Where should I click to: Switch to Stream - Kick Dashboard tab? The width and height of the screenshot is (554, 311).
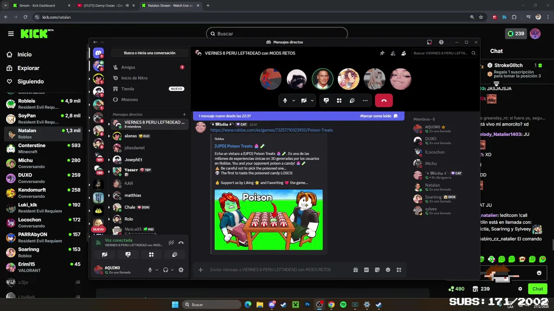(x=40, y=6)
